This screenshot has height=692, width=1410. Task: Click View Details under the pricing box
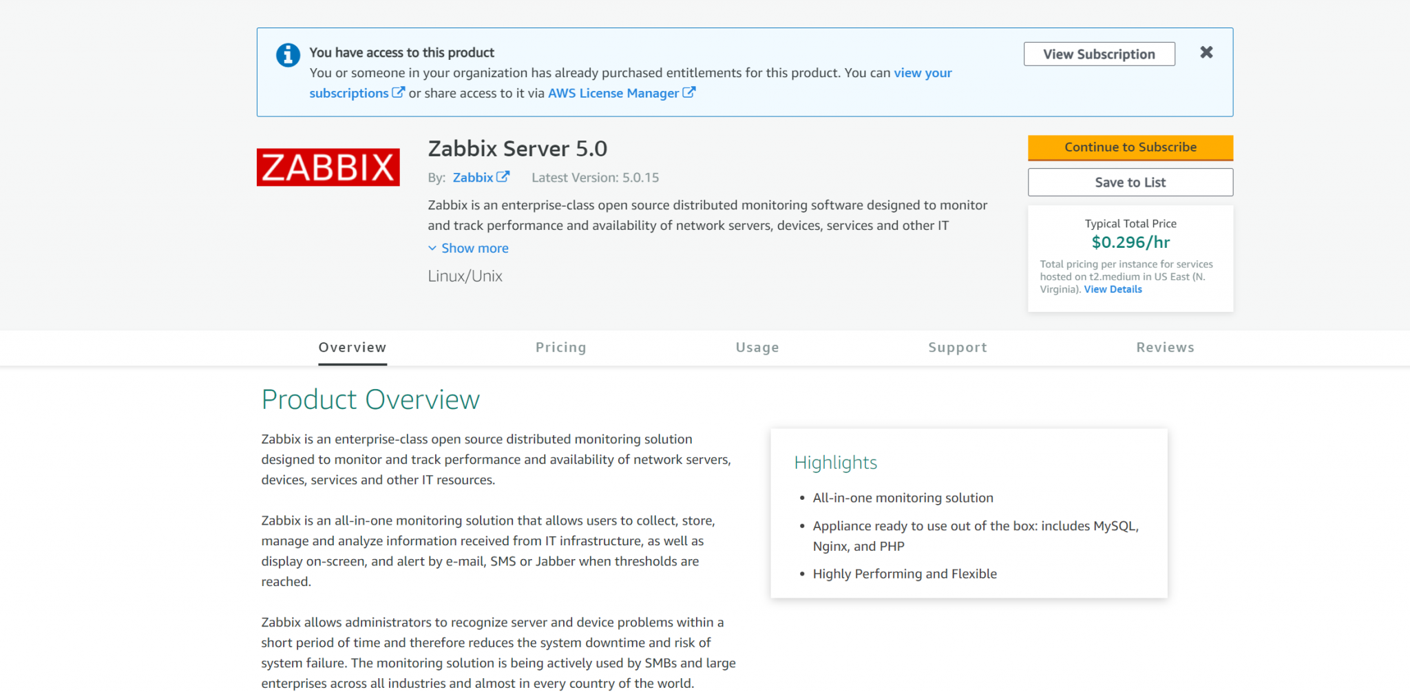click(1113, 289)
